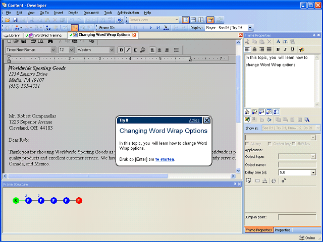Switch to the Properties tab at bottom

click(x=283, y=230)
